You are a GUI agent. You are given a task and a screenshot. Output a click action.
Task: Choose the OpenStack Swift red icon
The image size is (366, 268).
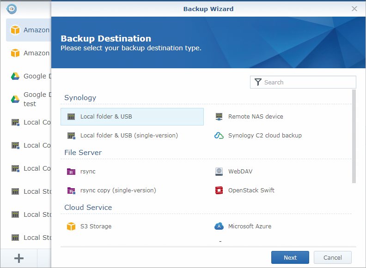[x=219, y=191]
